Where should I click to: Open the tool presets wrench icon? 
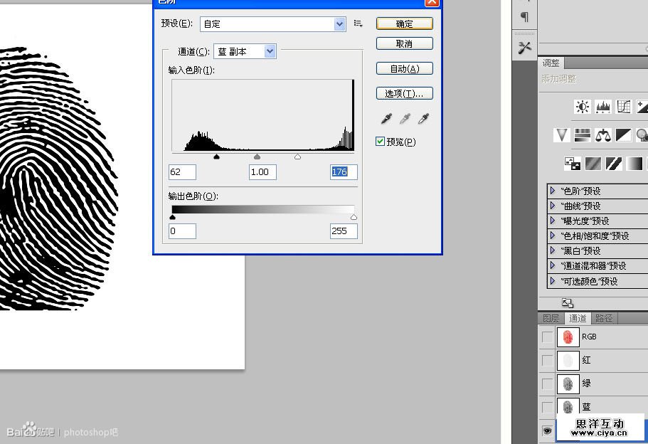coord(525,48)
